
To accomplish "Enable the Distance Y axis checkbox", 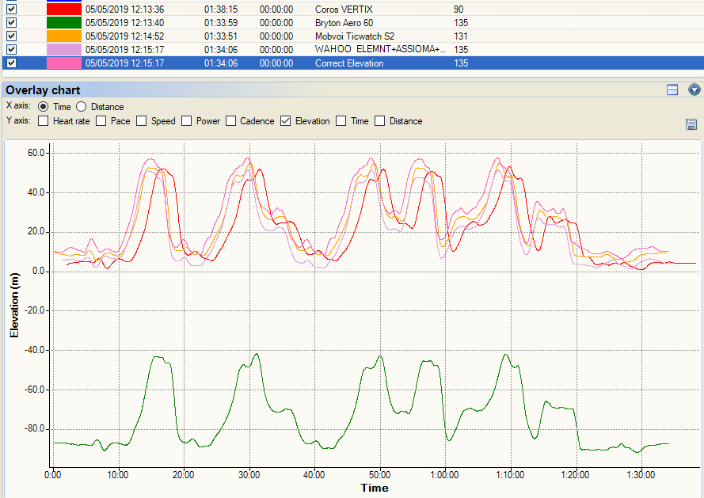I will (379, 121).
